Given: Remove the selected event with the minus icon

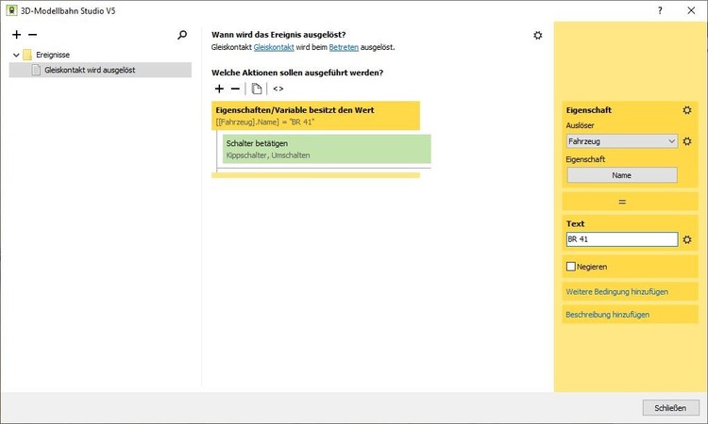Looking at the screenshot, I should click(32, 35).
